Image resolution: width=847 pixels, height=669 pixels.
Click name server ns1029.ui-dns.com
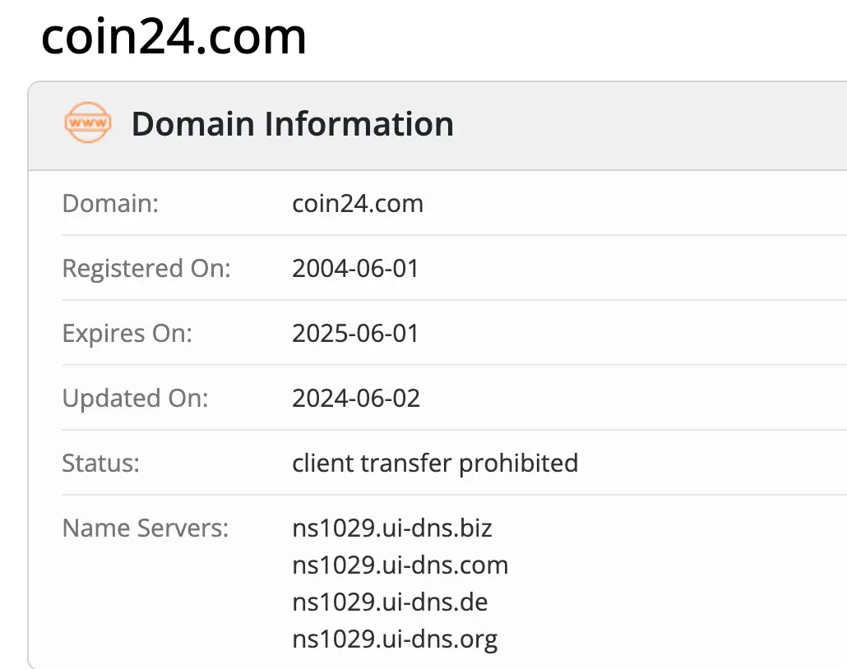click(400, 565)
